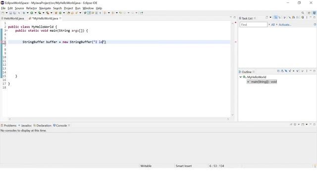Open the Edit menu
Image resolution: width=317 pixels, height=178 pixels.
point(10,8)
